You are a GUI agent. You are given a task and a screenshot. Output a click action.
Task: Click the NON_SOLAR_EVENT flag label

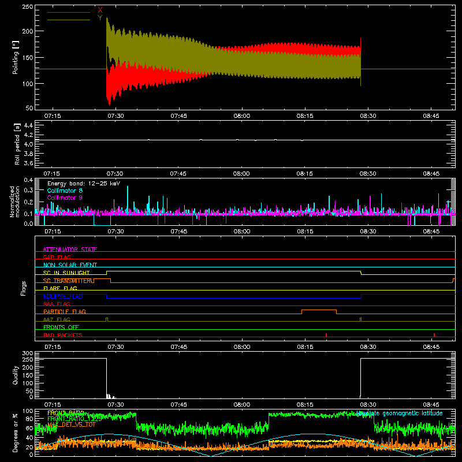point(70,265)
